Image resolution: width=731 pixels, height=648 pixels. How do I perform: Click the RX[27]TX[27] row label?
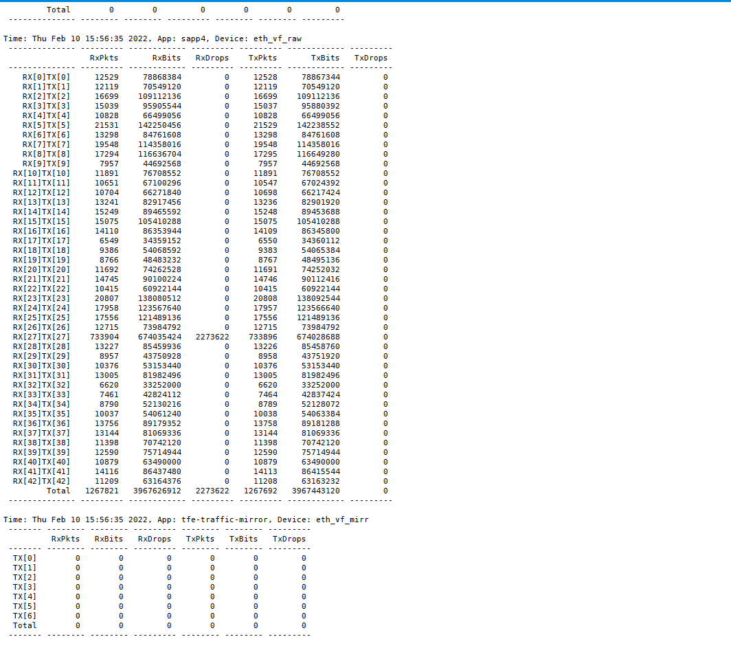point(41,337)
